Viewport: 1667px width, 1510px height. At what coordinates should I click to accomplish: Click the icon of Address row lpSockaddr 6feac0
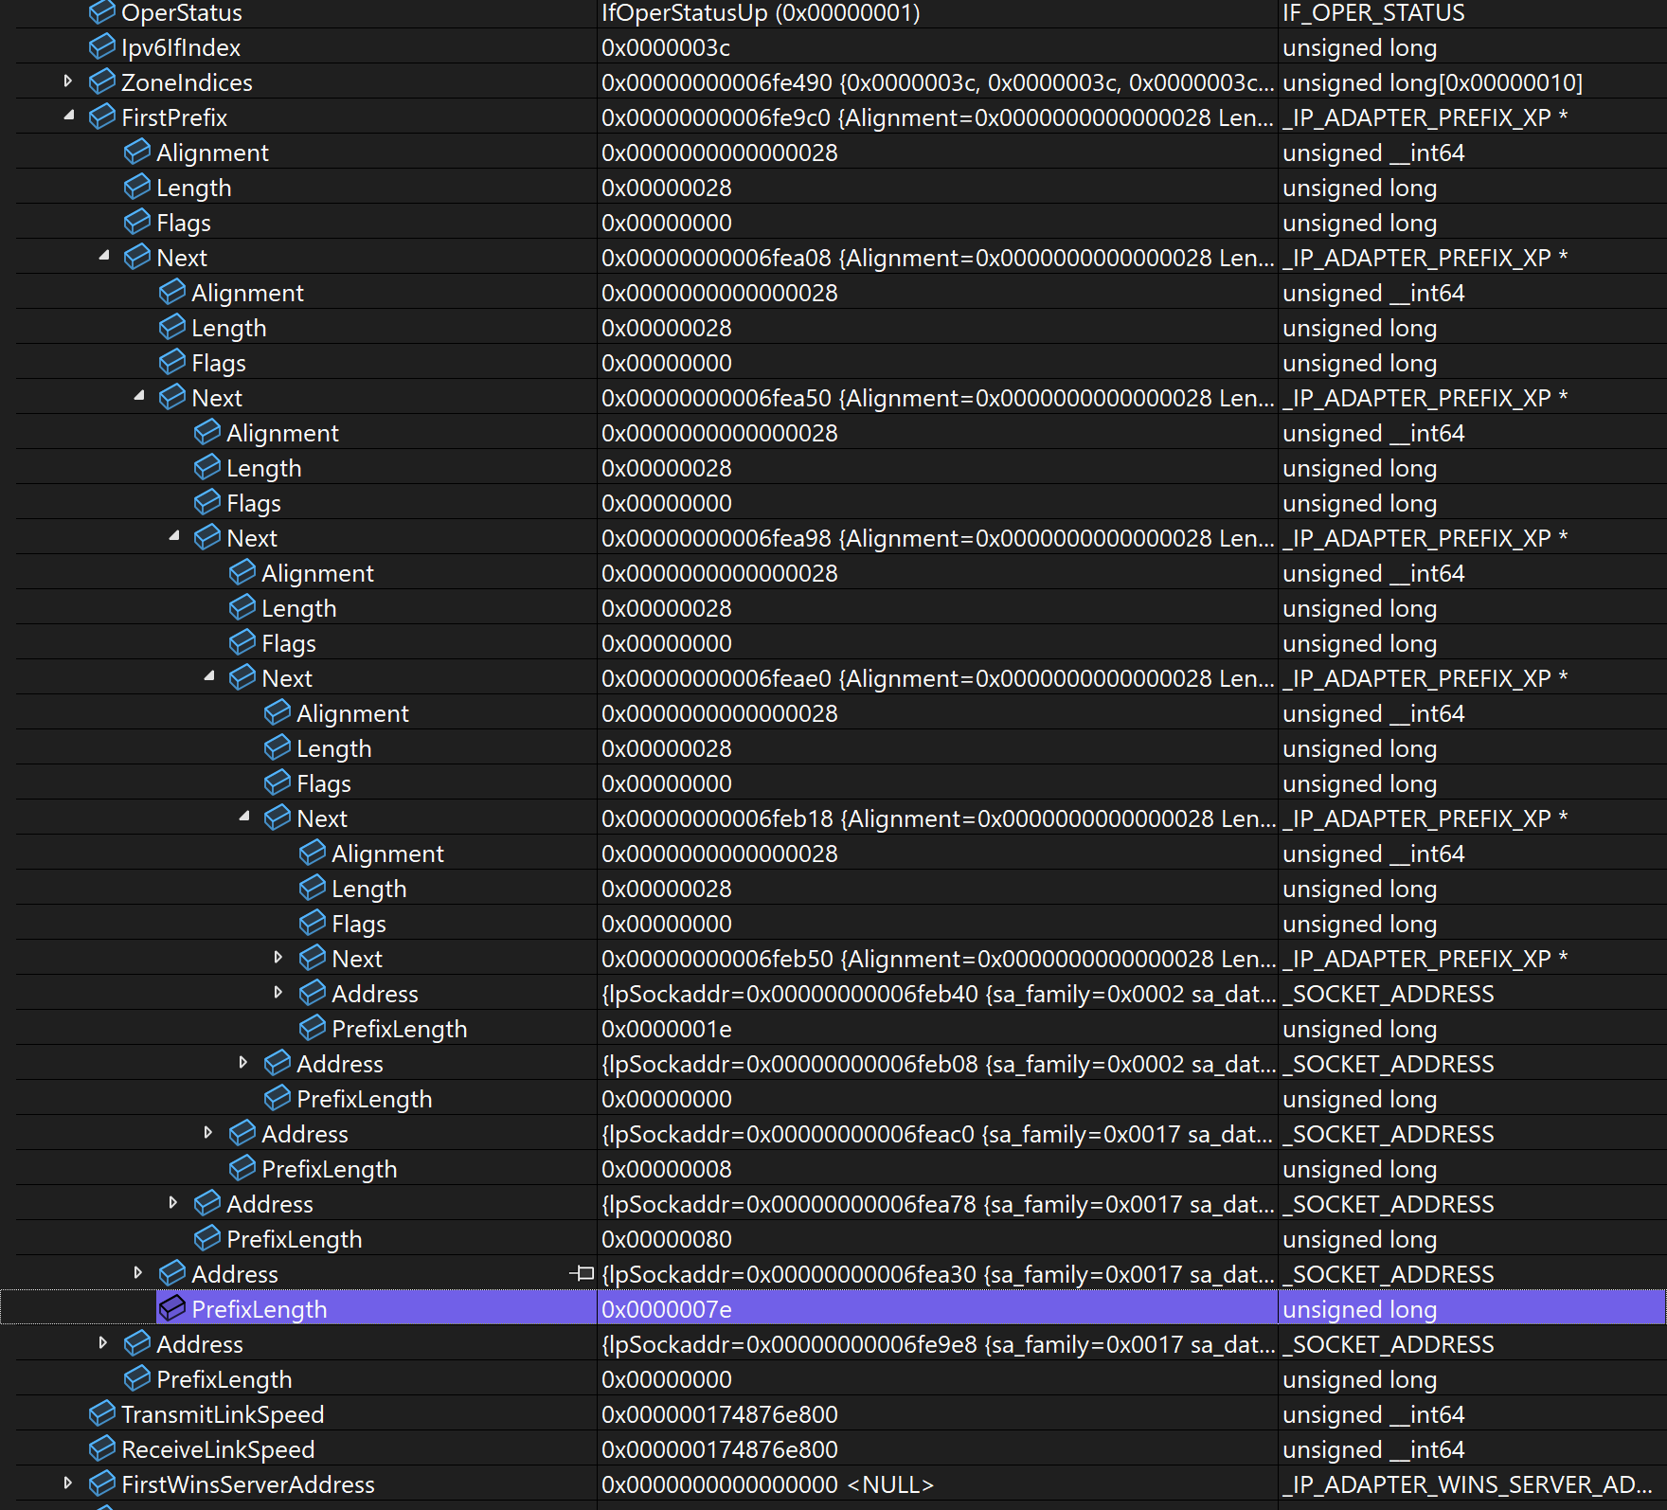tap(242, 1133)
